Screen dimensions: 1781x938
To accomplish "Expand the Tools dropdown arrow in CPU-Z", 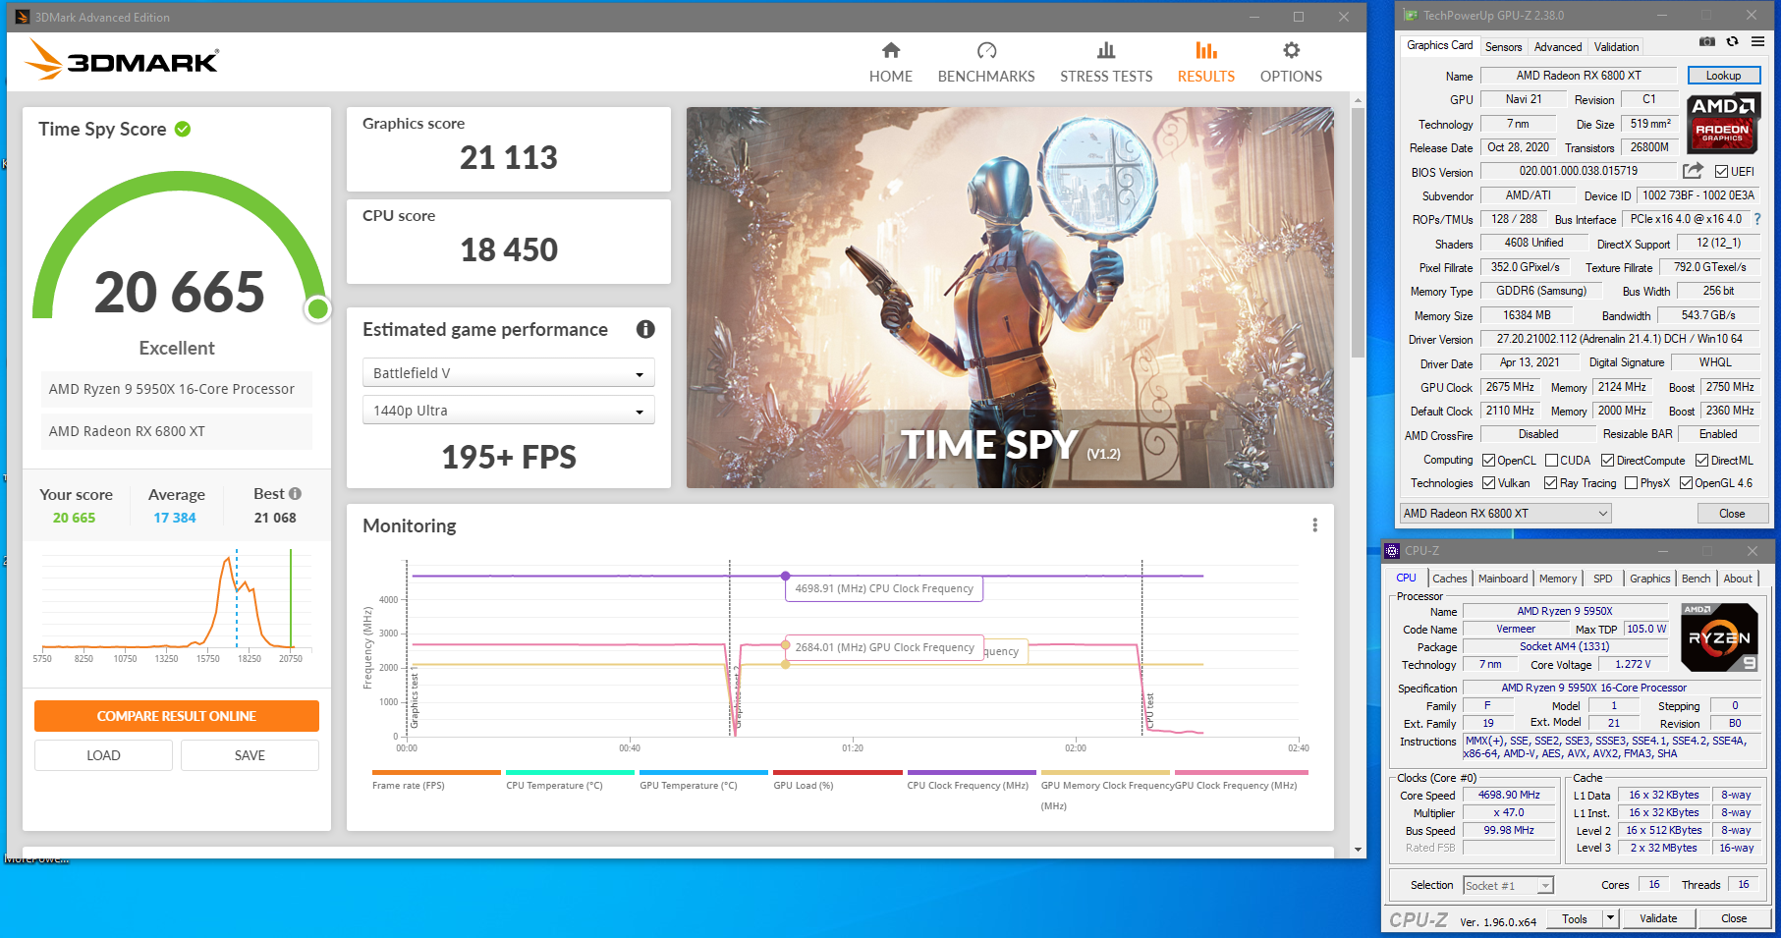I will (x=1610, y=918).
